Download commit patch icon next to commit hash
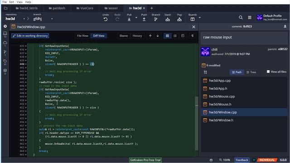This screenshot has width=290, height=163. point(285,26)
